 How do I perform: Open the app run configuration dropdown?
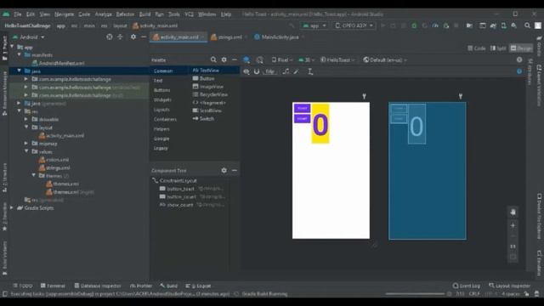(314, 25)
